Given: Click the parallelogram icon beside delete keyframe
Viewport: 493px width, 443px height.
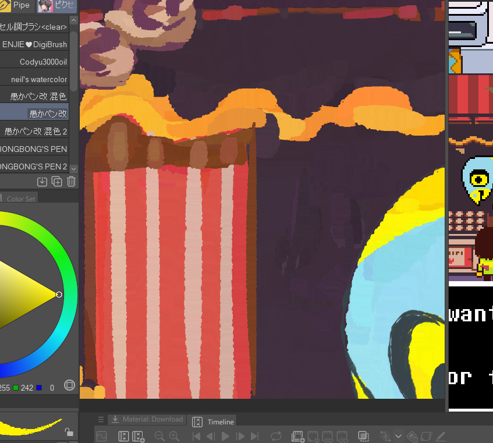Looking at the screenshot, I should 426,436.
